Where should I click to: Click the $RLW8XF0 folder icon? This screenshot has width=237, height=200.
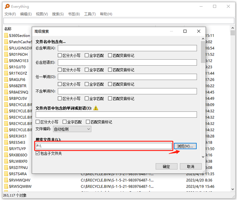tap(6, 161)
